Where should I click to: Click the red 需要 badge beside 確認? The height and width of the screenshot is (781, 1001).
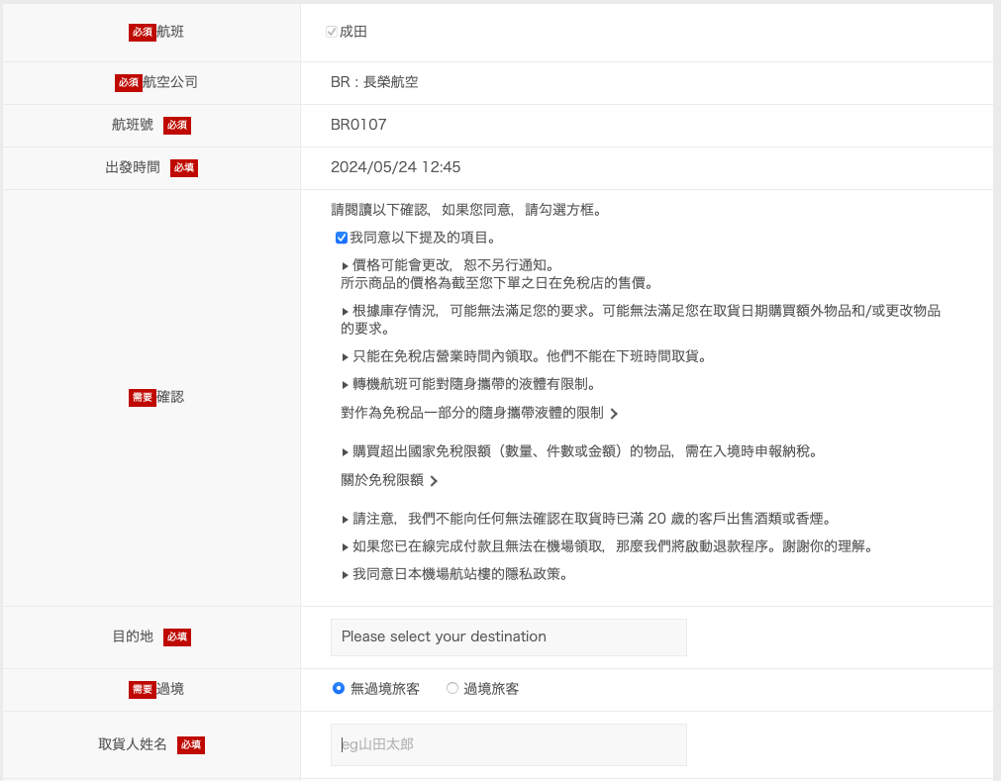(x=142, y=398)
